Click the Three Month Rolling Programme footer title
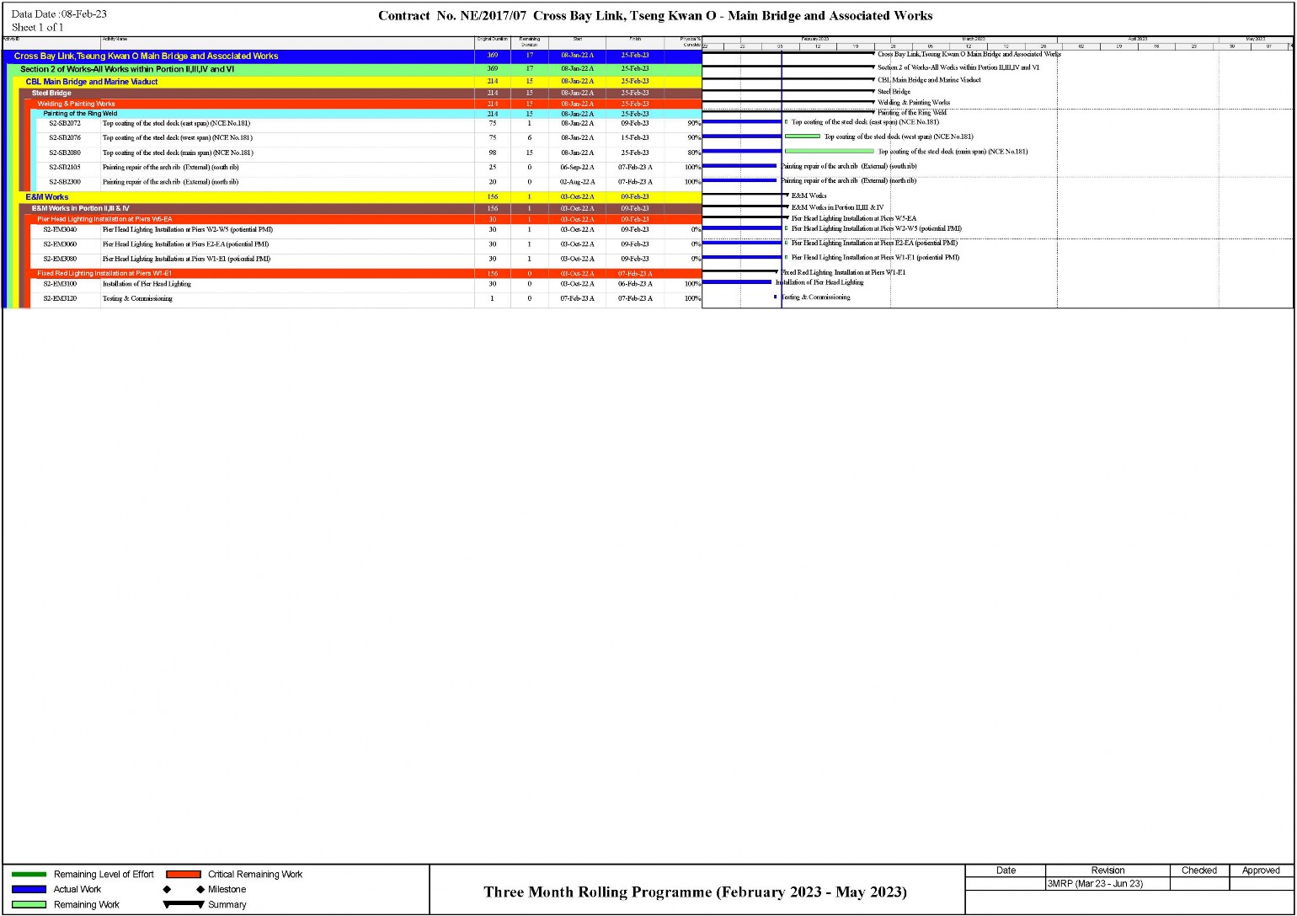Image resolution: width=1297 pixels, height=916 pixels. pos(695,892)
